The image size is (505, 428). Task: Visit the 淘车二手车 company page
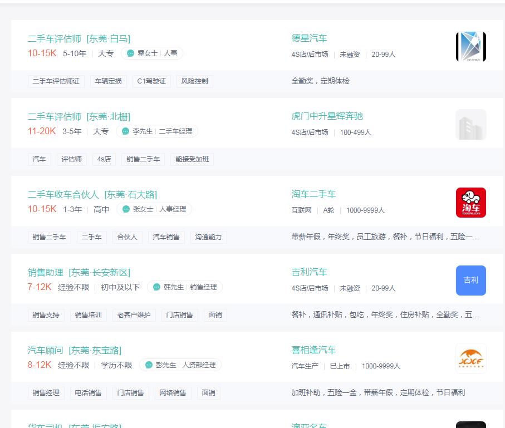(313, 194)
